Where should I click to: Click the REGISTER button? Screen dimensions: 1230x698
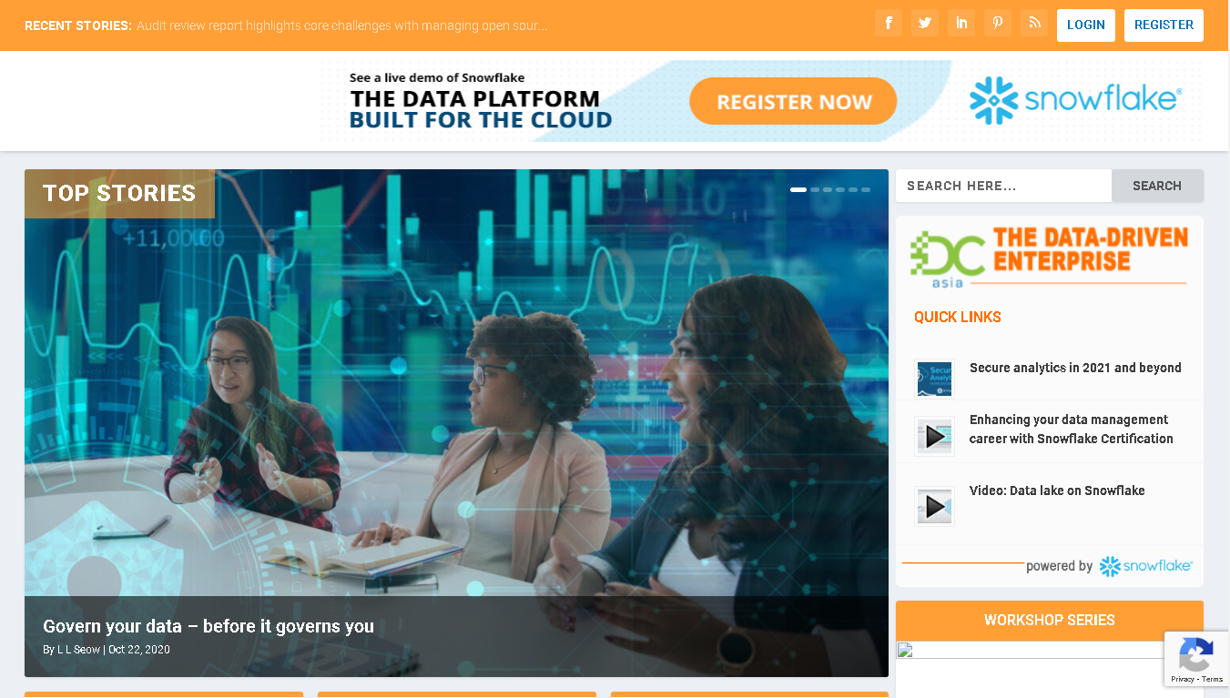click(x=1164, y=25)
